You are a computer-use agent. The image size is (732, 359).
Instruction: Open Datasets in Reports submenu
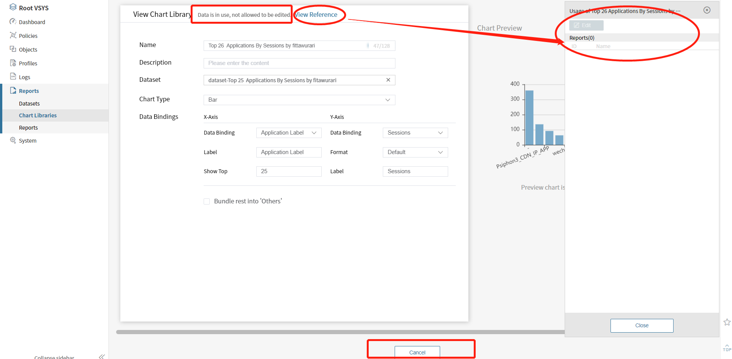29,104
